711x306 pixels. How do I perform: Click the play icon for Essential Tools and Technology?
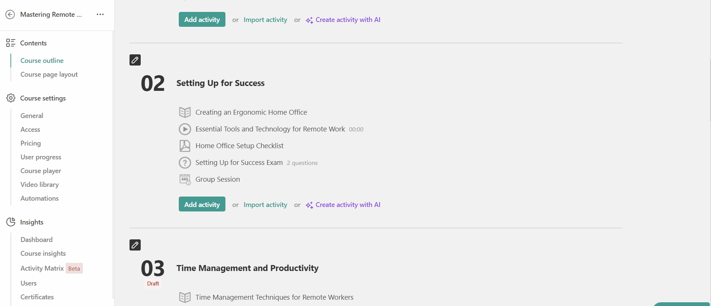coord(185,129)
